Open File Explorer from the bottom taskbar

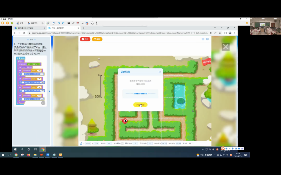coord(35,155)
